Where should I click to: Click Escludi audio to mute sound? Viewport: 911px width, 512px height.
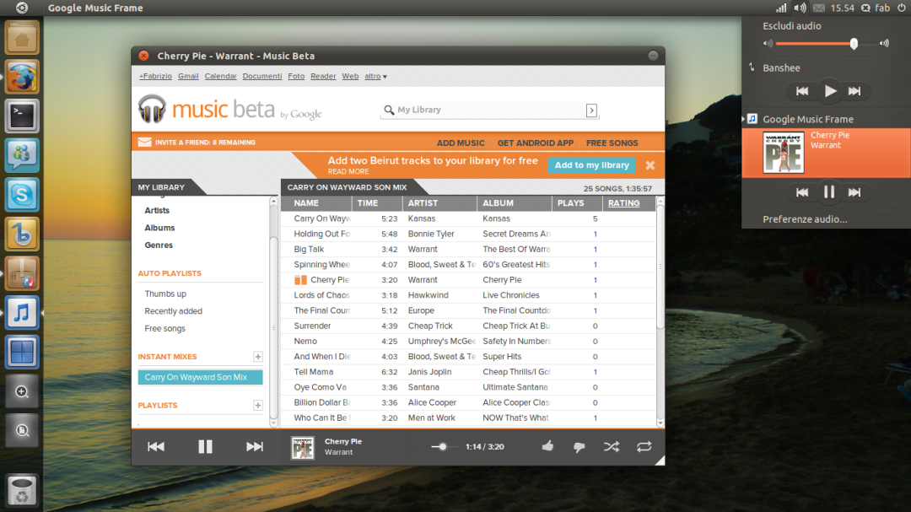pyautogui.click(x=792, y=26)
